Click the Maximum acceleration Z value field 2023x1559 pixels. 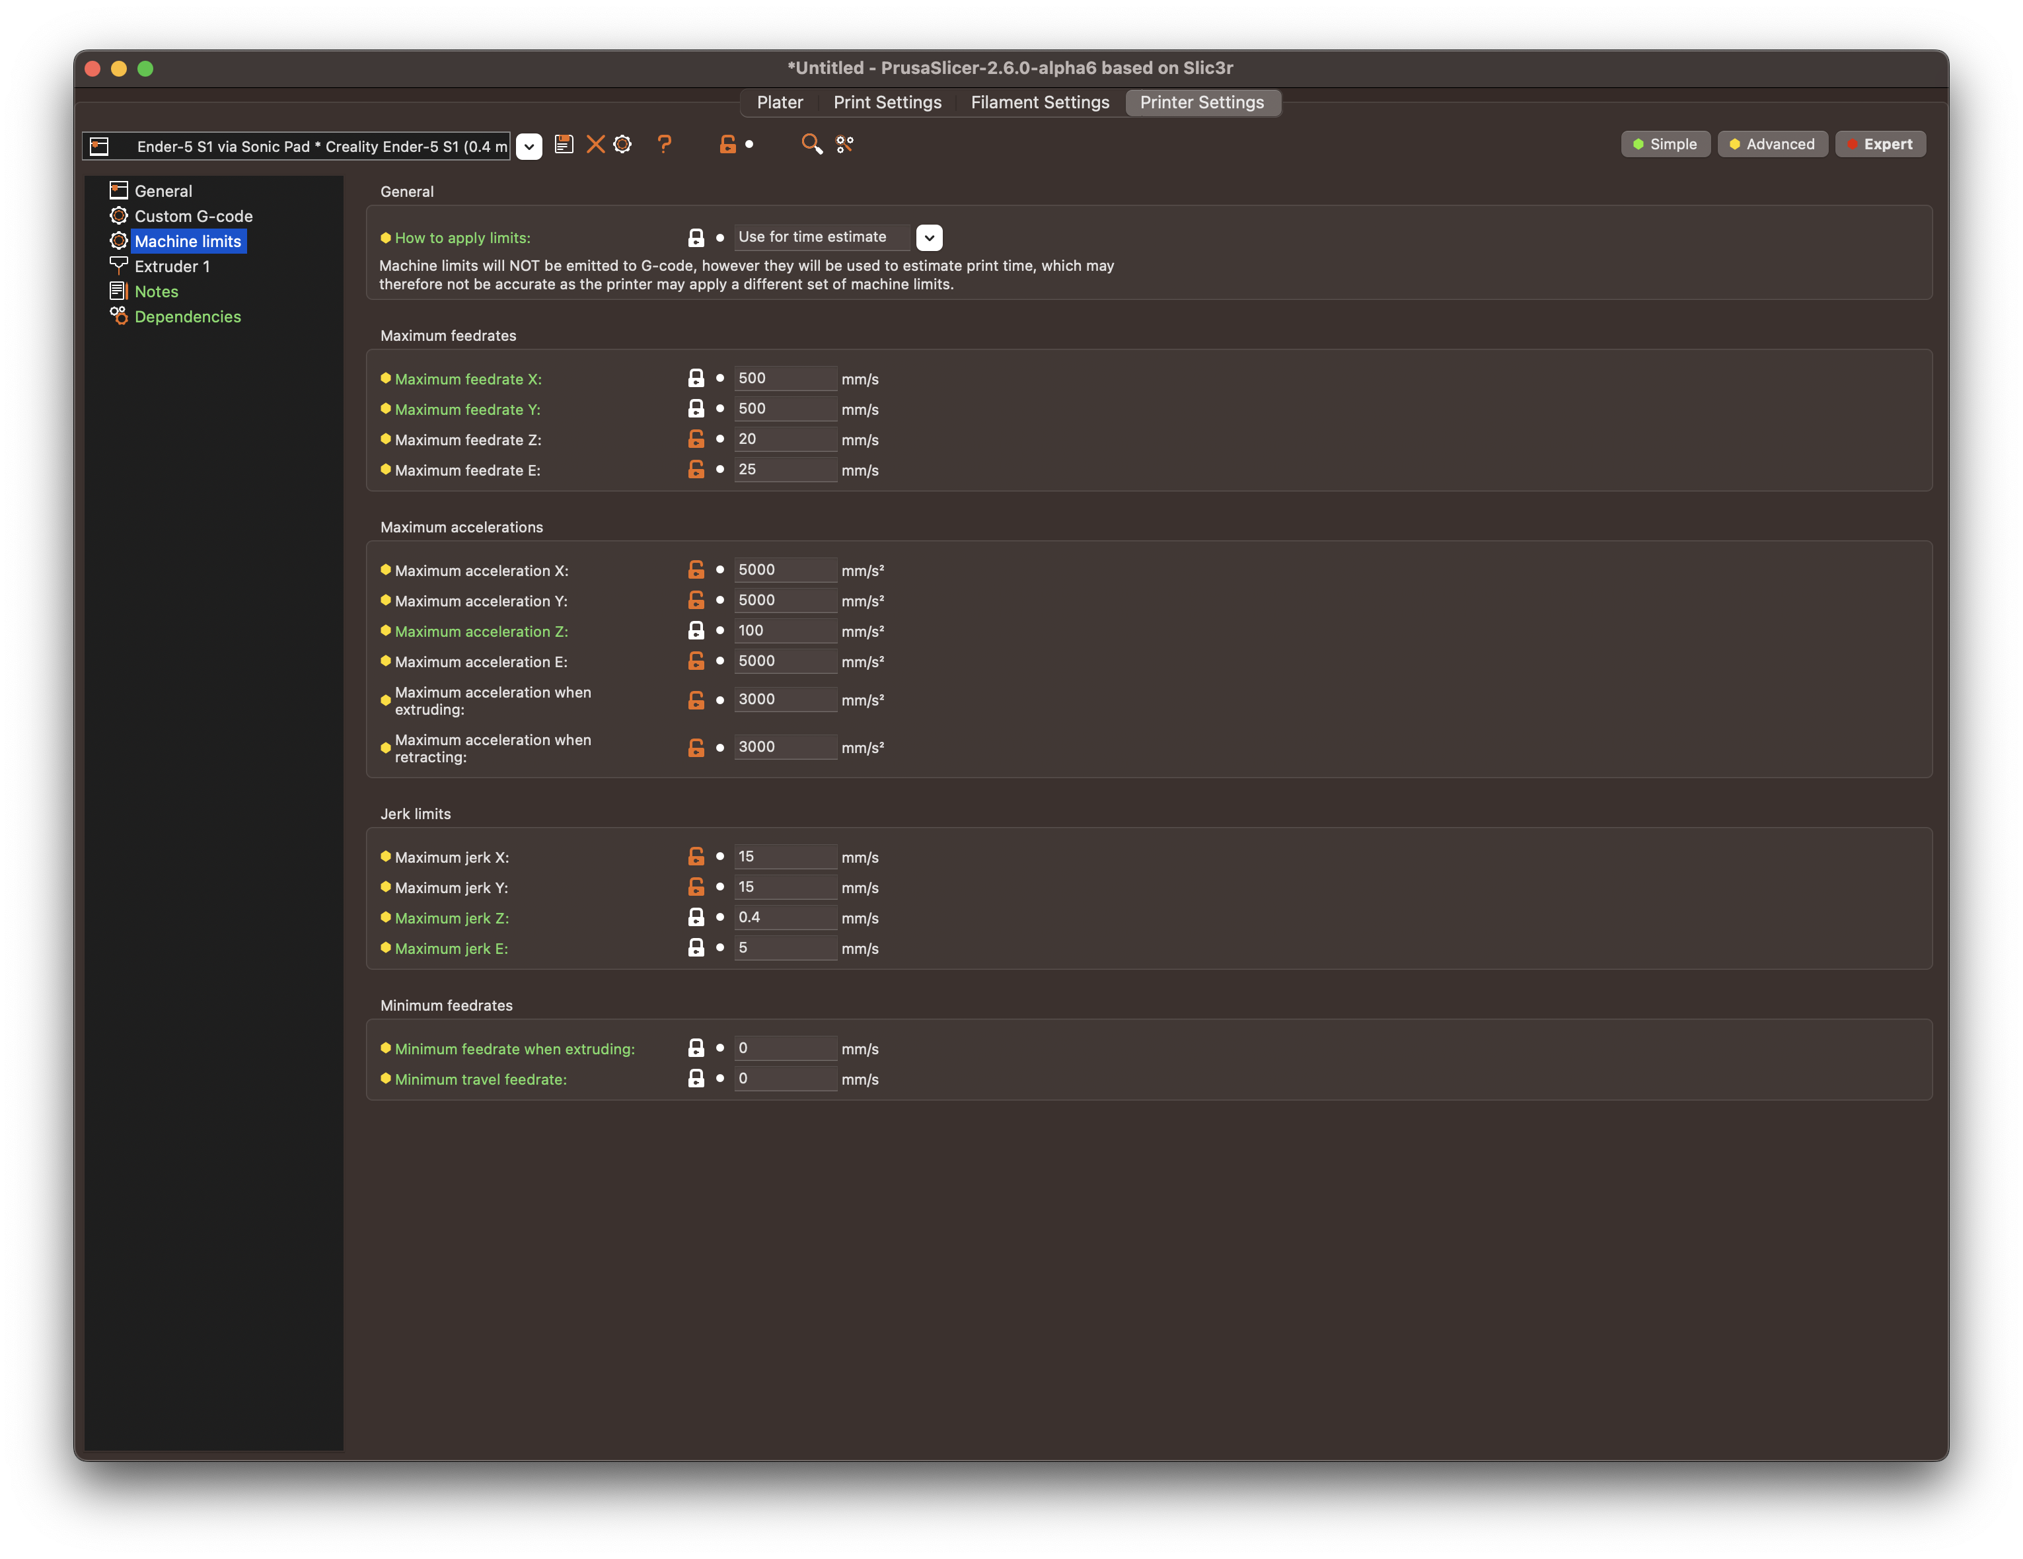tap(786, 631)
